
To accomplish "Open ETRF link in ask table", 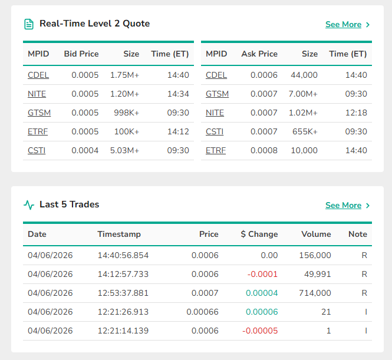I will (x=216, y=150).
